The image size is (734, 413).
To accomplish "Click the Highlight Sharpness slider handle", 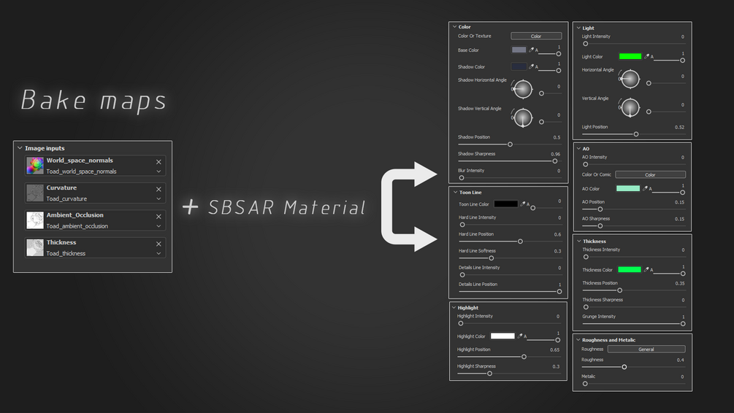I will [489, 374].
